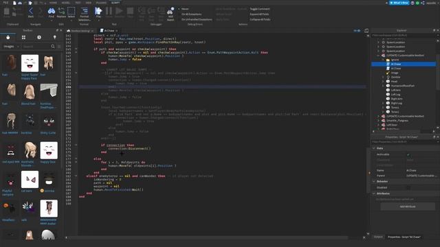
Task: Toggle code fold arrow at line 146
Action: tap(76, 52)
